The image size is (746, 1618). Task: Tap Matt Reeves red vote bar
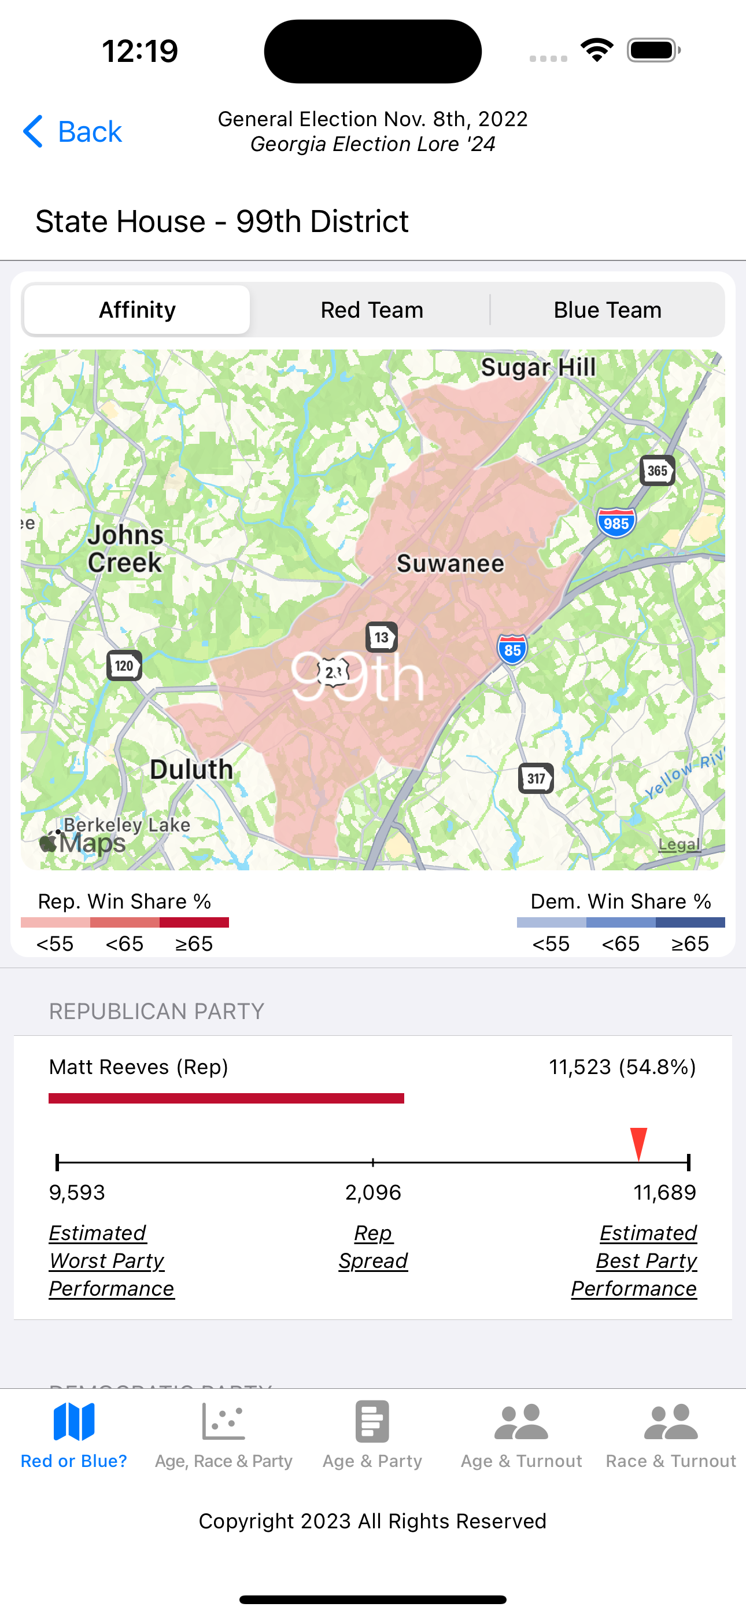pyautogui.click(x=226, y=1098)
